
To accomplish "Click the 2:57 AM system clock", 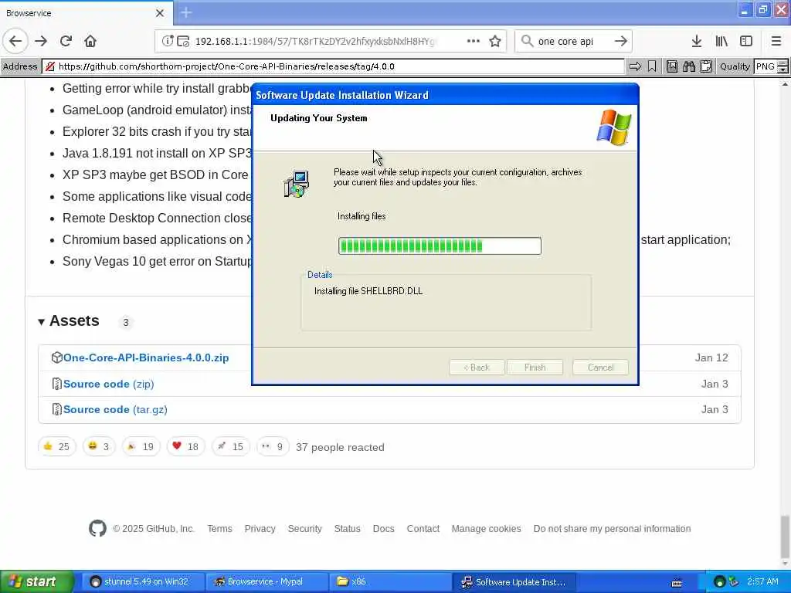I will click(762, 582).
